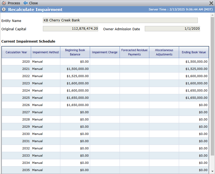Click the Entity Name field
Viewport: 215px width, 174px height.
tap(120, 20)
